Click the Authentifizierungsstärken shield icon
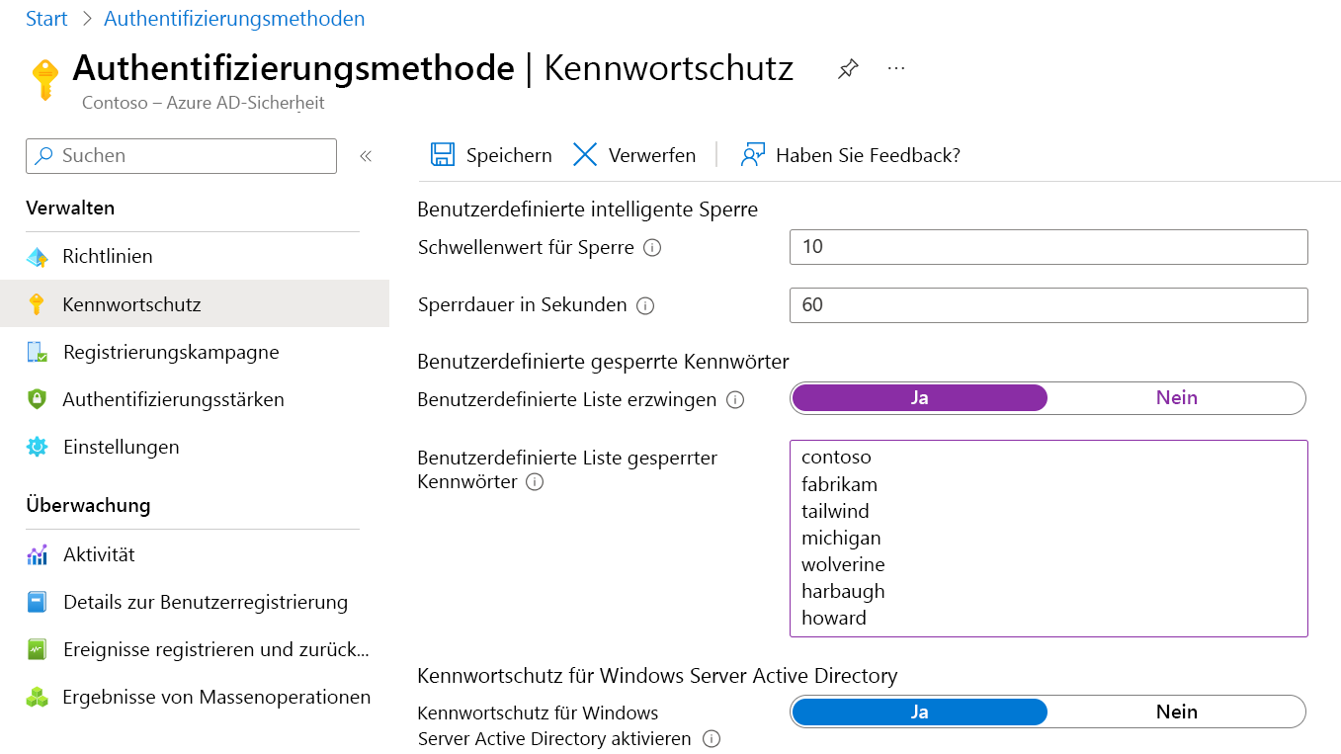Image resolution: width=1341 pixels, height=754 pixels. tap(37, 399)
